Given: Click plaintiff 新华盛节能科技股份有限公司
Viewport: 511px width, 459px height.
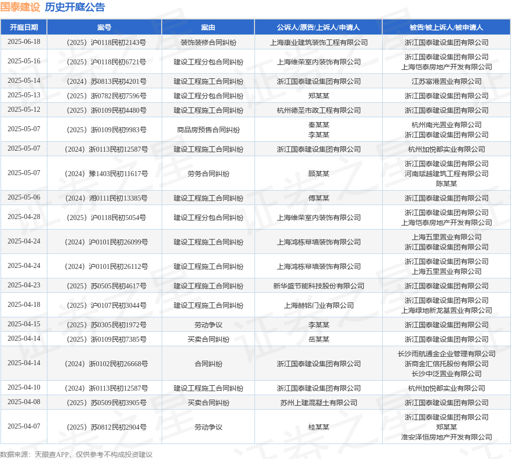Looking at the screenshot, I should (x=319, y=286).
